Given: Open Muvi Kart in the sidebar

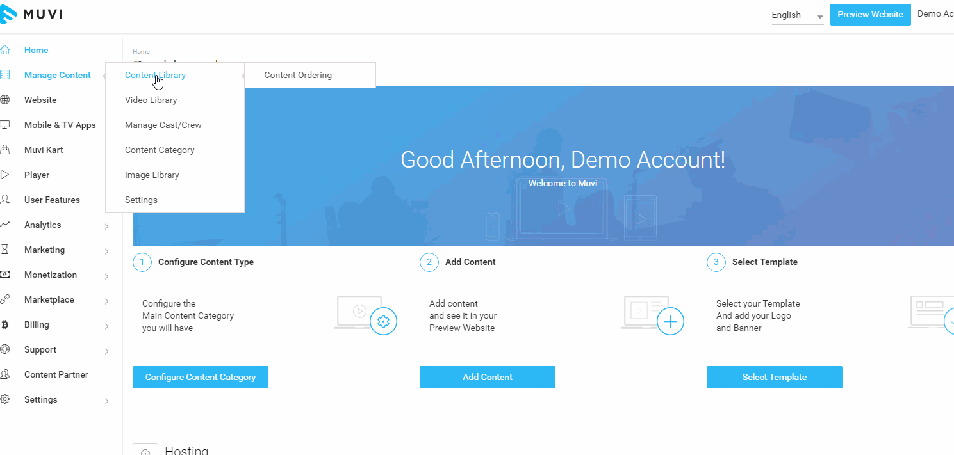Looking at the screenshot, I should 44,150.
